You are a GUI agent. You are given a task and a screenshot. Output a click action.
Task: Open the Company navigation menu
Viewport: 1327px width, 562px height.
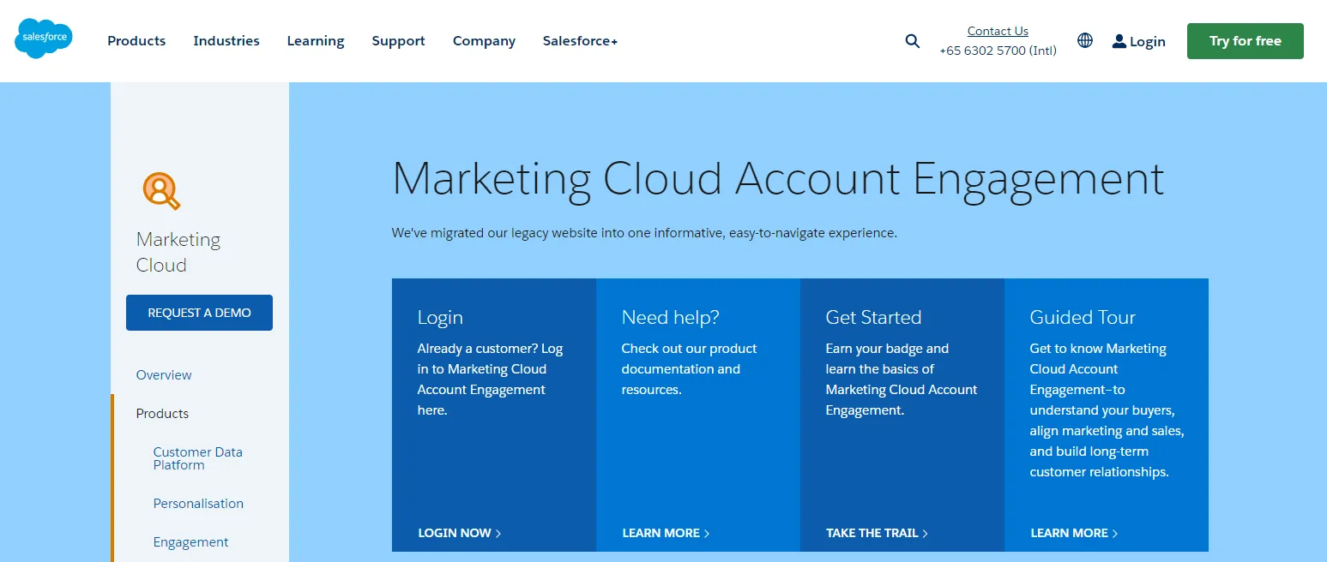(484, 41)
